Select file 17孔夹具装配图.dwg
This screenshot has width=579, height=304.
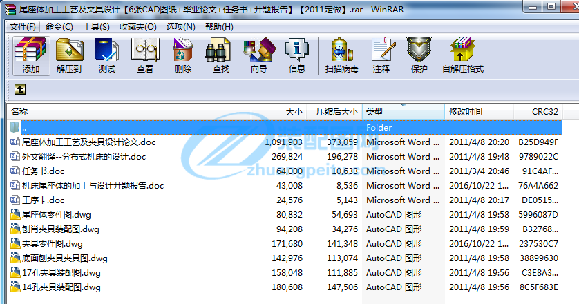point(61,273)
